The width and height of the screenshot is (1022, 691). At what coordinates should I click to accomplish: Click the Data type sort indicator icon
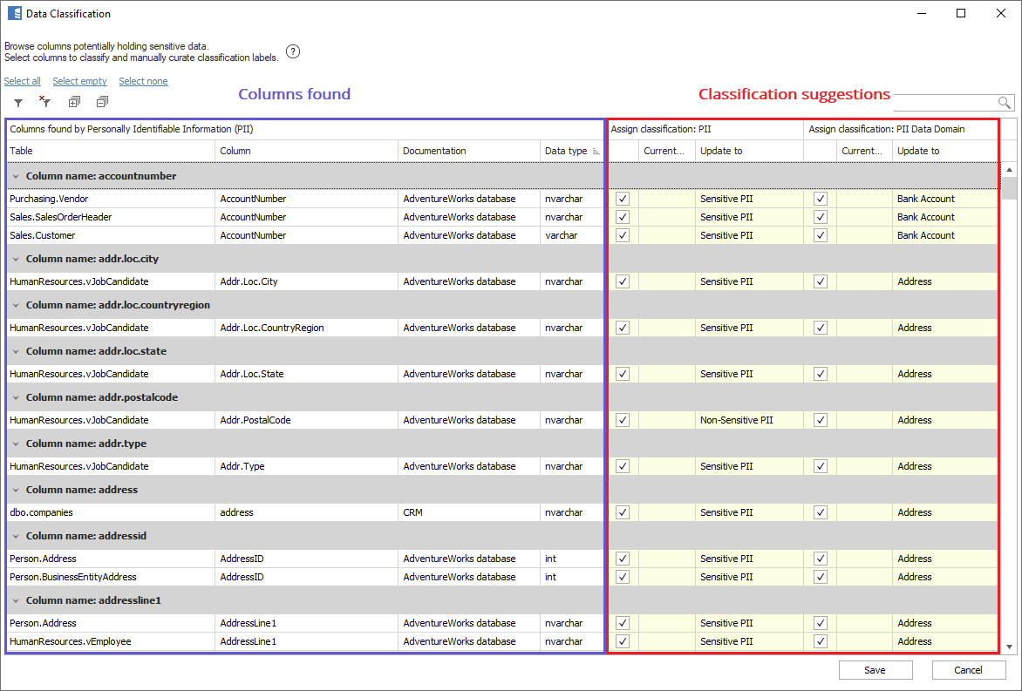coord(596,152)
